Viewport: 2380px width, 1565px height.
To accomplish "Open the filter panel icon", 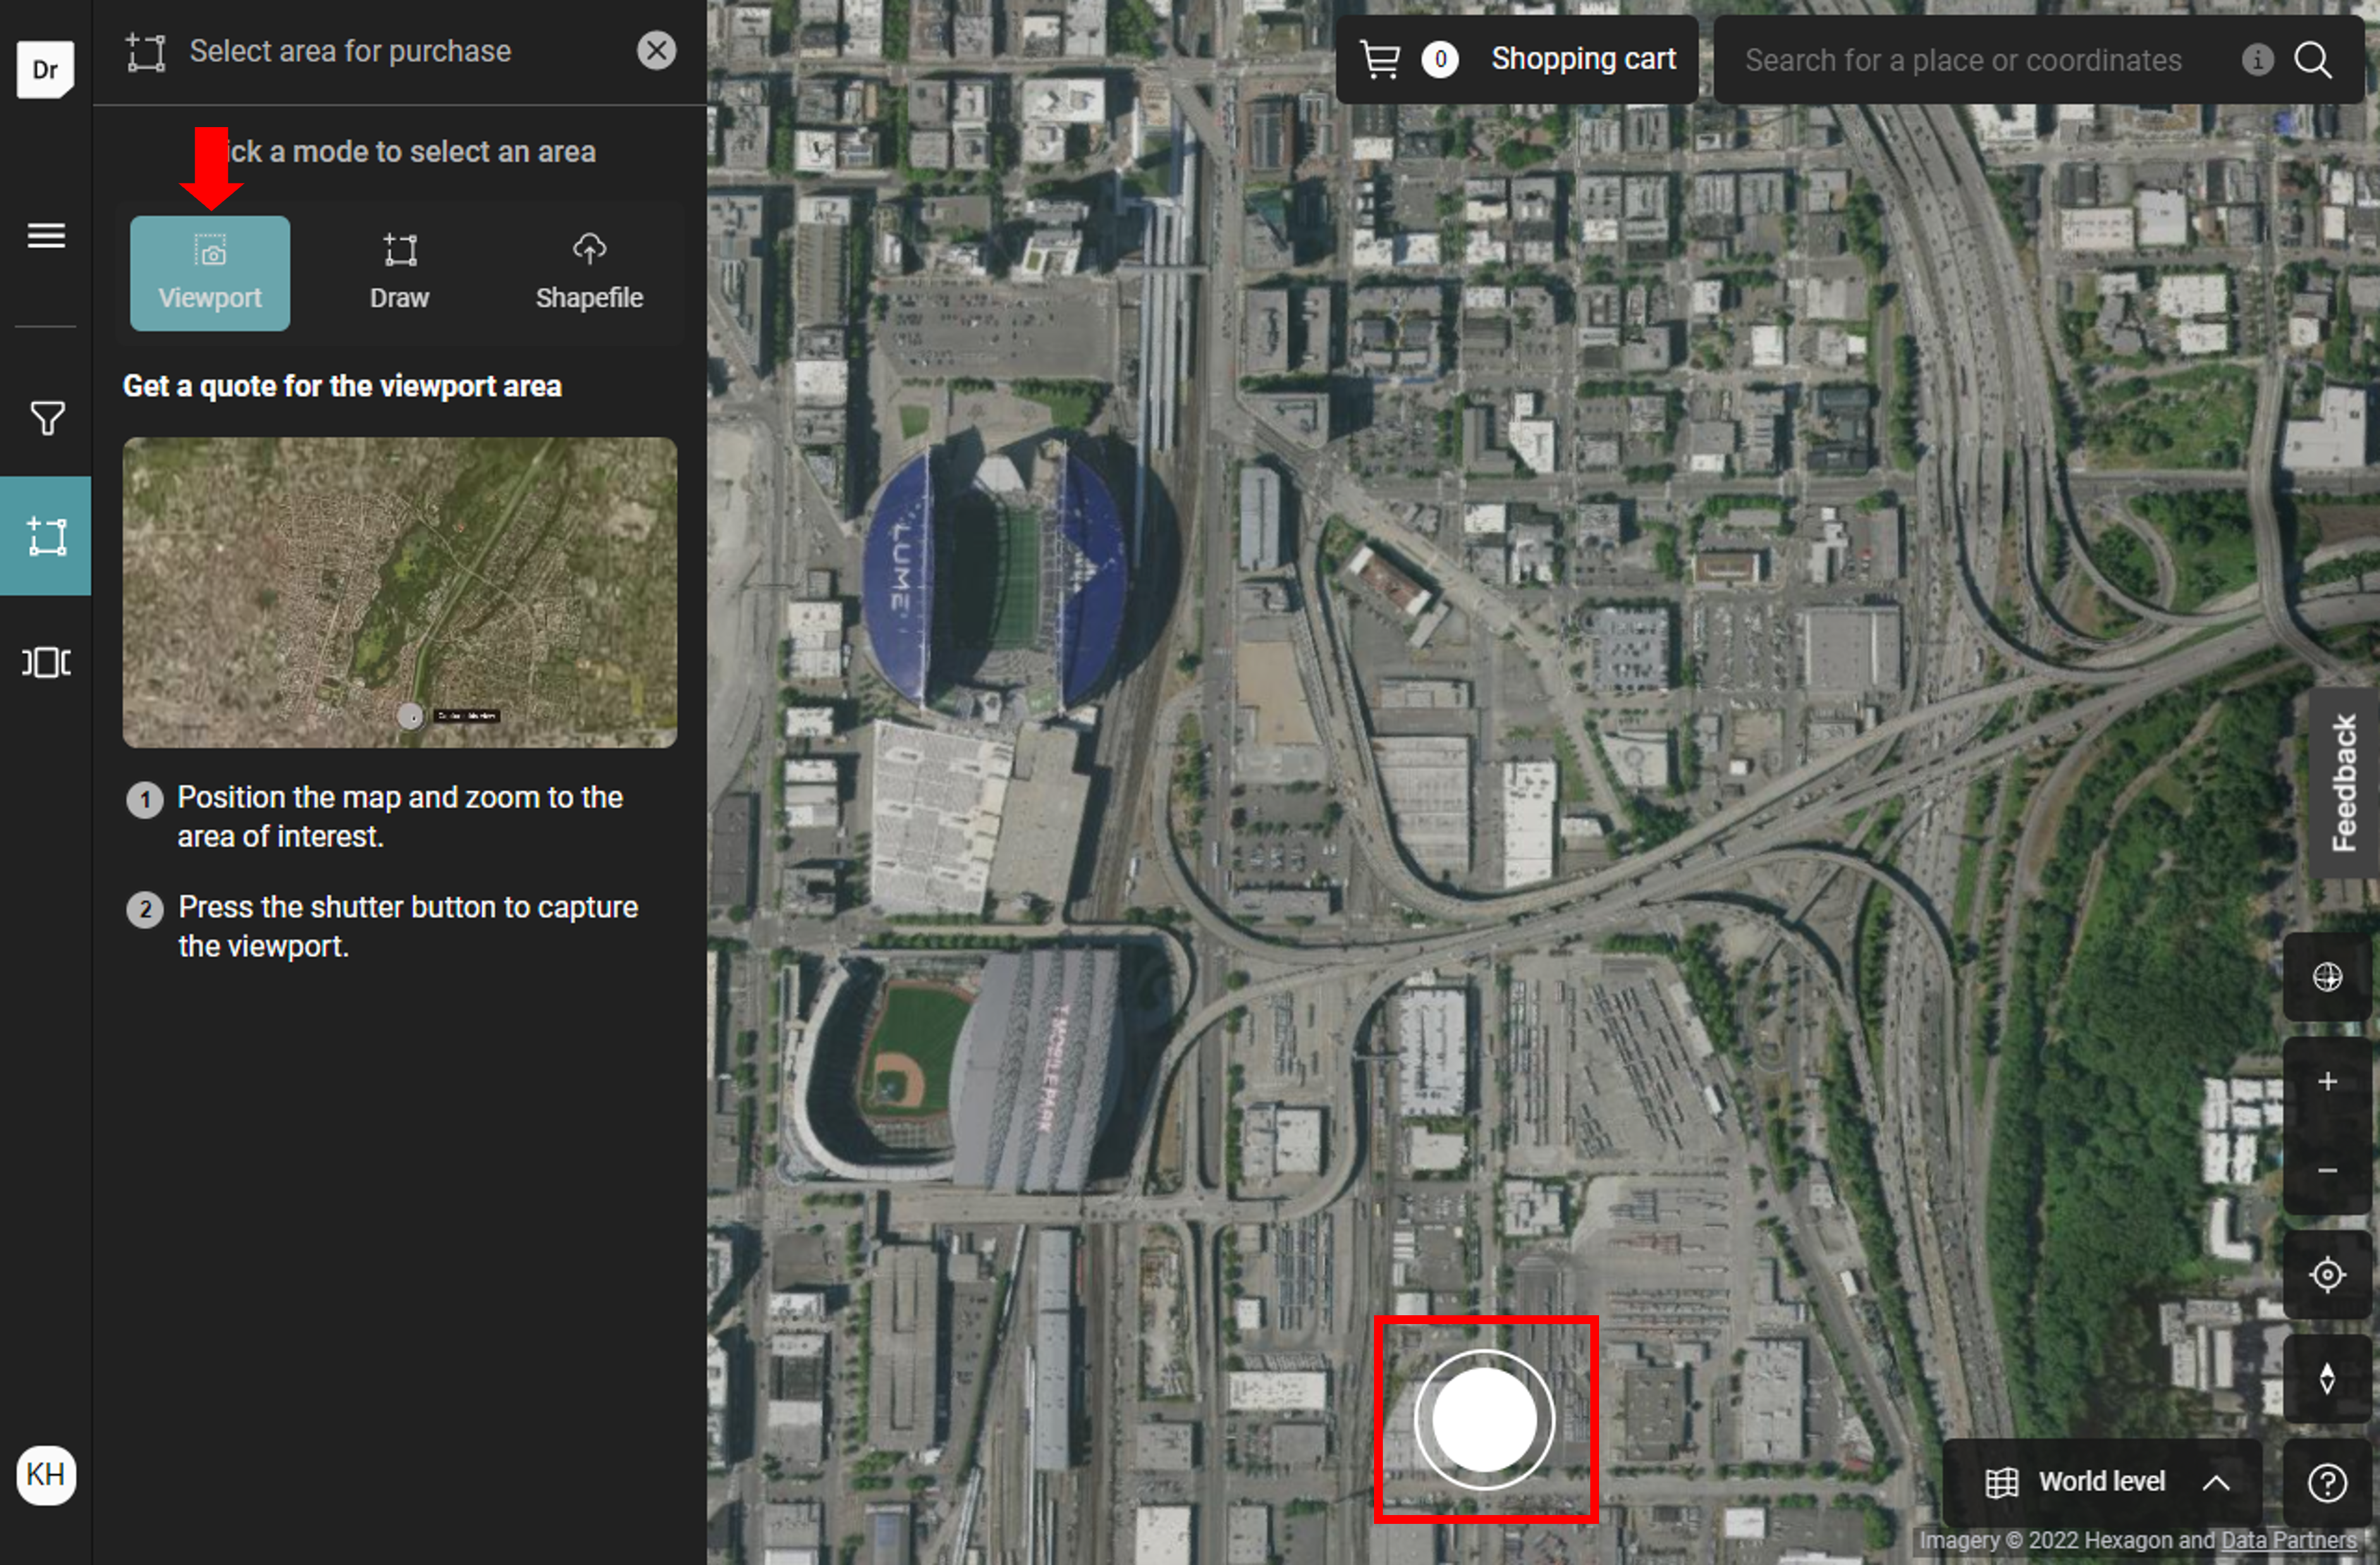I will (x=46, y=418).
